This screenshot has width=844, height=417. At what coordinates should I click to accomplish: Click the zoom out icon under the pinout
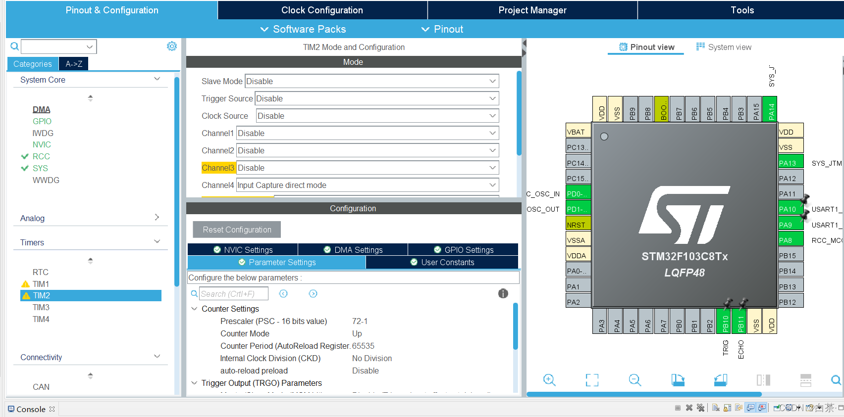pyautogui.click(x=634, y=380)
